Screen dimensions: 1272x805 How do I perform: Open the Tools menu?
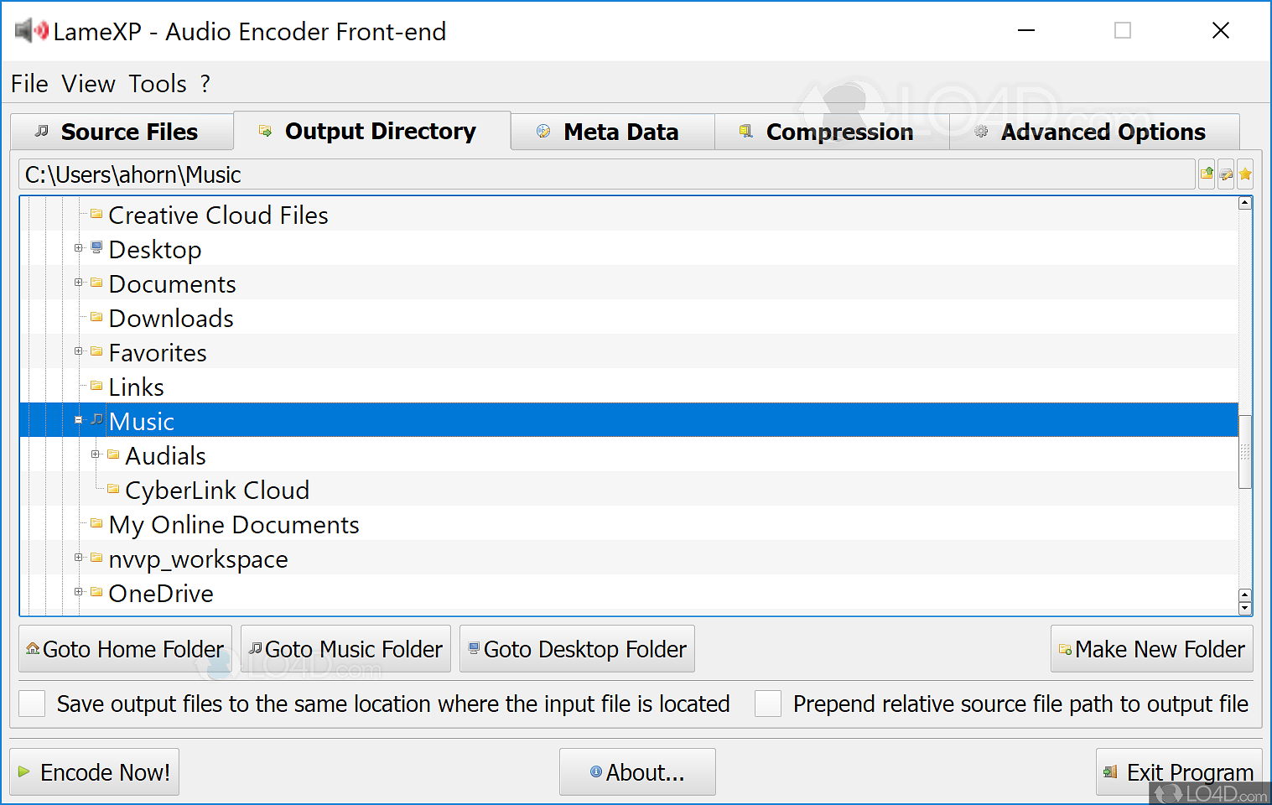point(158,84)
